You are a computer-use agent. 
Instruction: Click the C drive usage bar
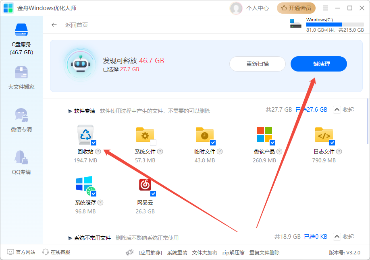(x=335, y=25)
